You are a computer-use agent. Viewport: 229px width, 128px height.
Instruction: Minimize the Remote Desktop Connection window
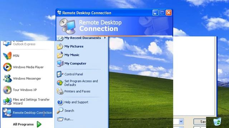click(x=155, y=13)
